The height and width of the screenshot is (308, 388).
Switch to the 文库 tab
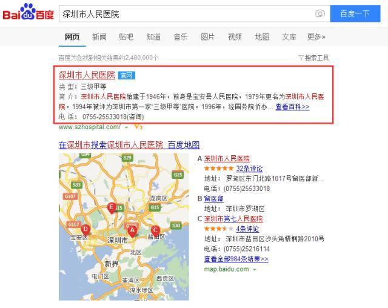click(x=289, y=37)
